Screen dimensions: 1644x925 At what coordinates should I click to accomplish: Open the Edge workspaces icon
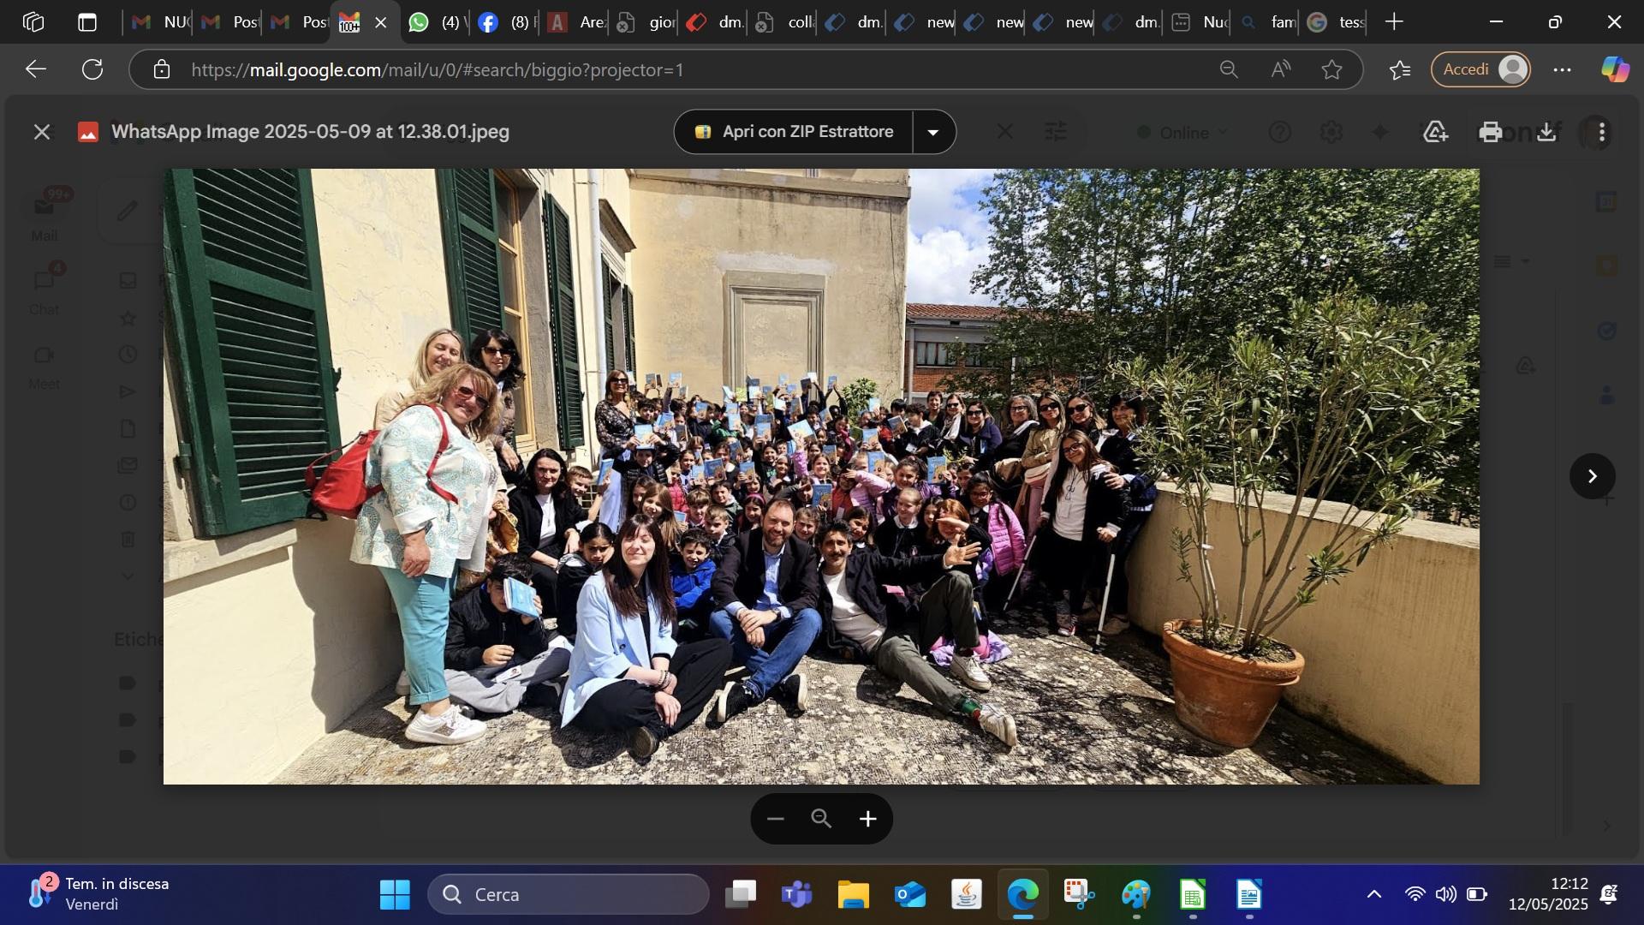33,22
